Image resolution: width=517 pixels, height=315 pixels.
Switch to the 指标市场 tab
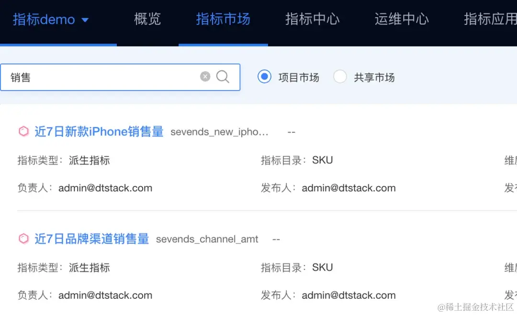tap(223, 19)
